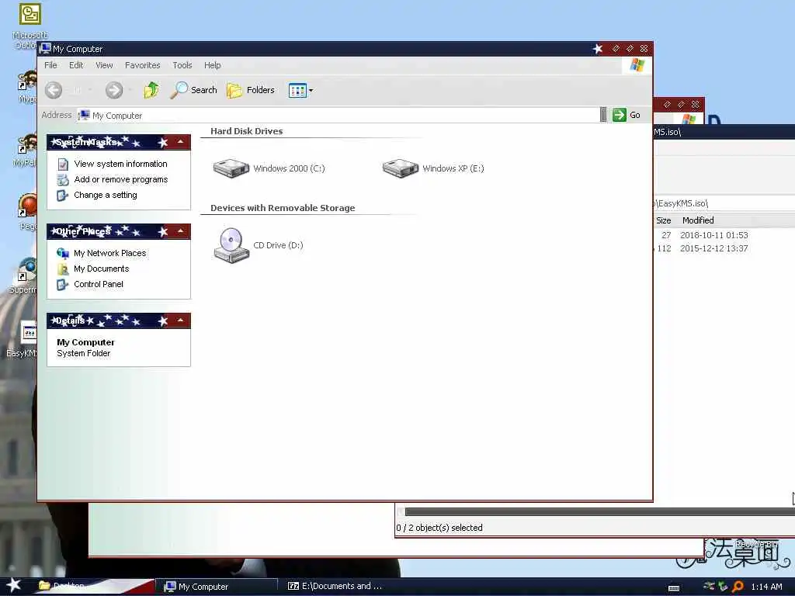Image resolution: width=795 pixels, height=596 pixels.
Task: Click the Go button
Action: pos(627,115)
